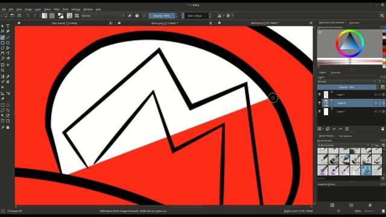386x217 pixels.
Task: Select the Move tool
Action: pos(8,65)
